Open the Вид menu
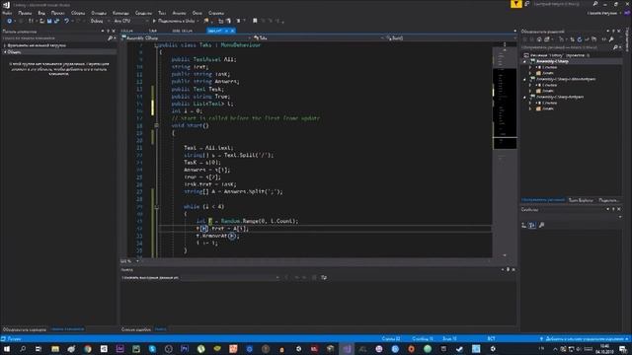 (41, 13)
